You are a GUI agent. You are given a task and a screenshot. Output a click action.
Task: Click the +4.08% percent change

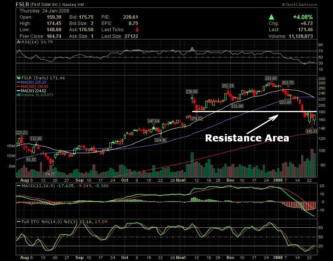(x=303, y=17)
